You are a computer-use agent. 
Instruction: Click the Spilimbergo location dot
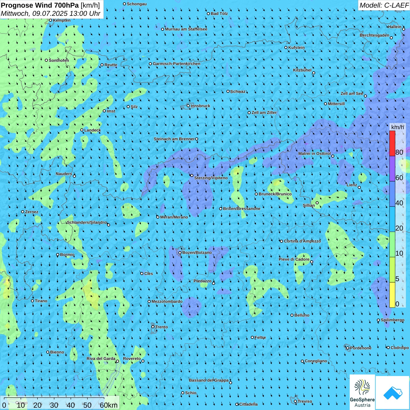tap(378, 320)
